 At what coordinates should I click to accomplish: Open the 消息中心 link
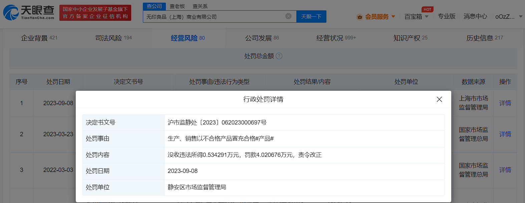point(475,16)
